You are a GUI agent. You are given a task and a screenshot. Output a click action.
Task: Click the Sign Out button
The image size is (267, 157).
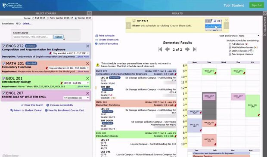coord(256,5)
